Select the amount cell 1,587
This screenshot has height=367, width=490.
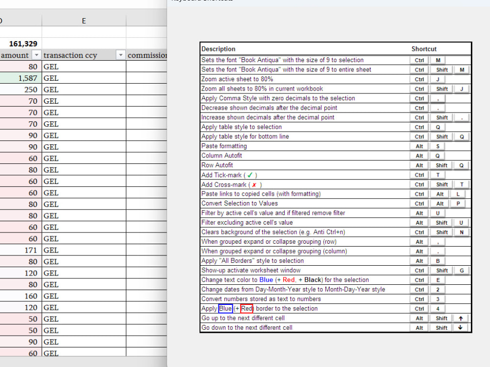(21, 78)
